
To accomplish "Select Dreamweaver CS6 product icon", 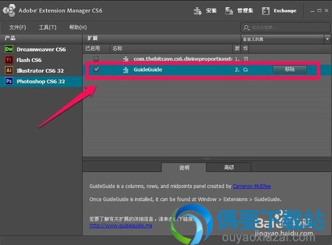I will pos(9,49).
